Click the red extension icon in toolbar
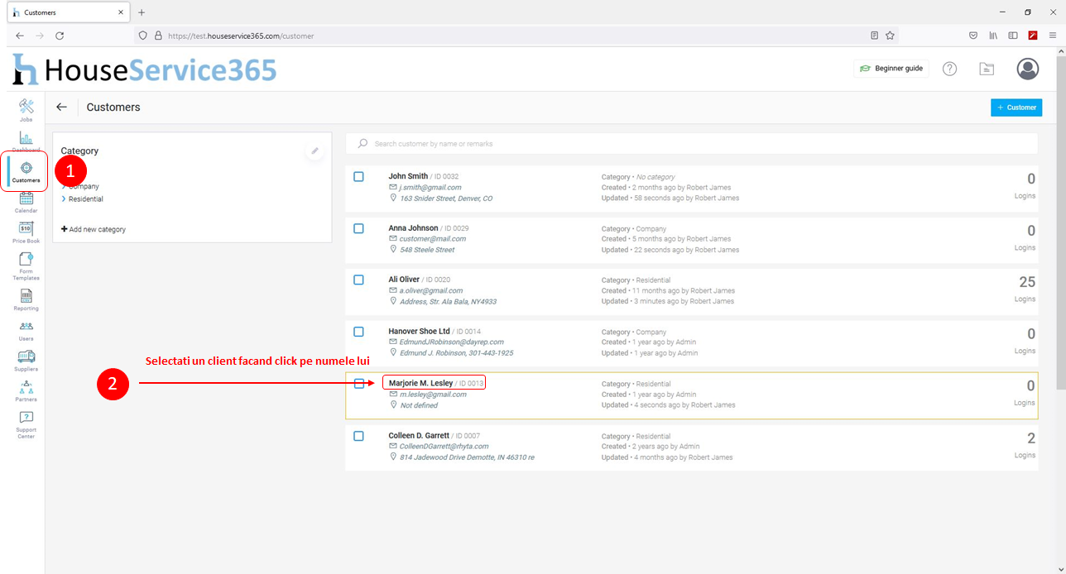This screenshot has width=1066, height=574. [1033, 36]
